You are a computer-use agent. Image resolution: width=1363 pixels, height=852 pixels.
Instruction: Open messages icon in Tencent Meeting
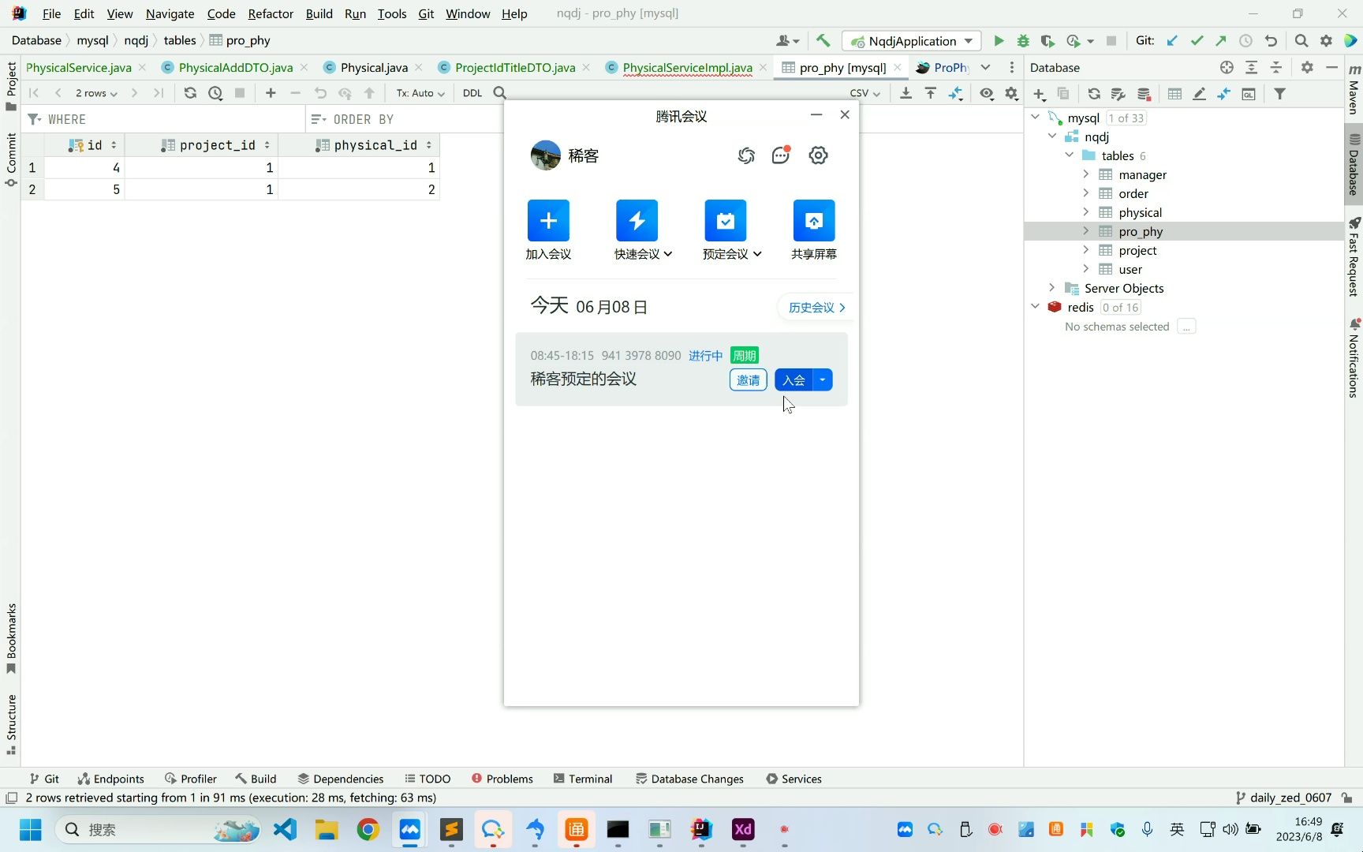click(781, 155)
